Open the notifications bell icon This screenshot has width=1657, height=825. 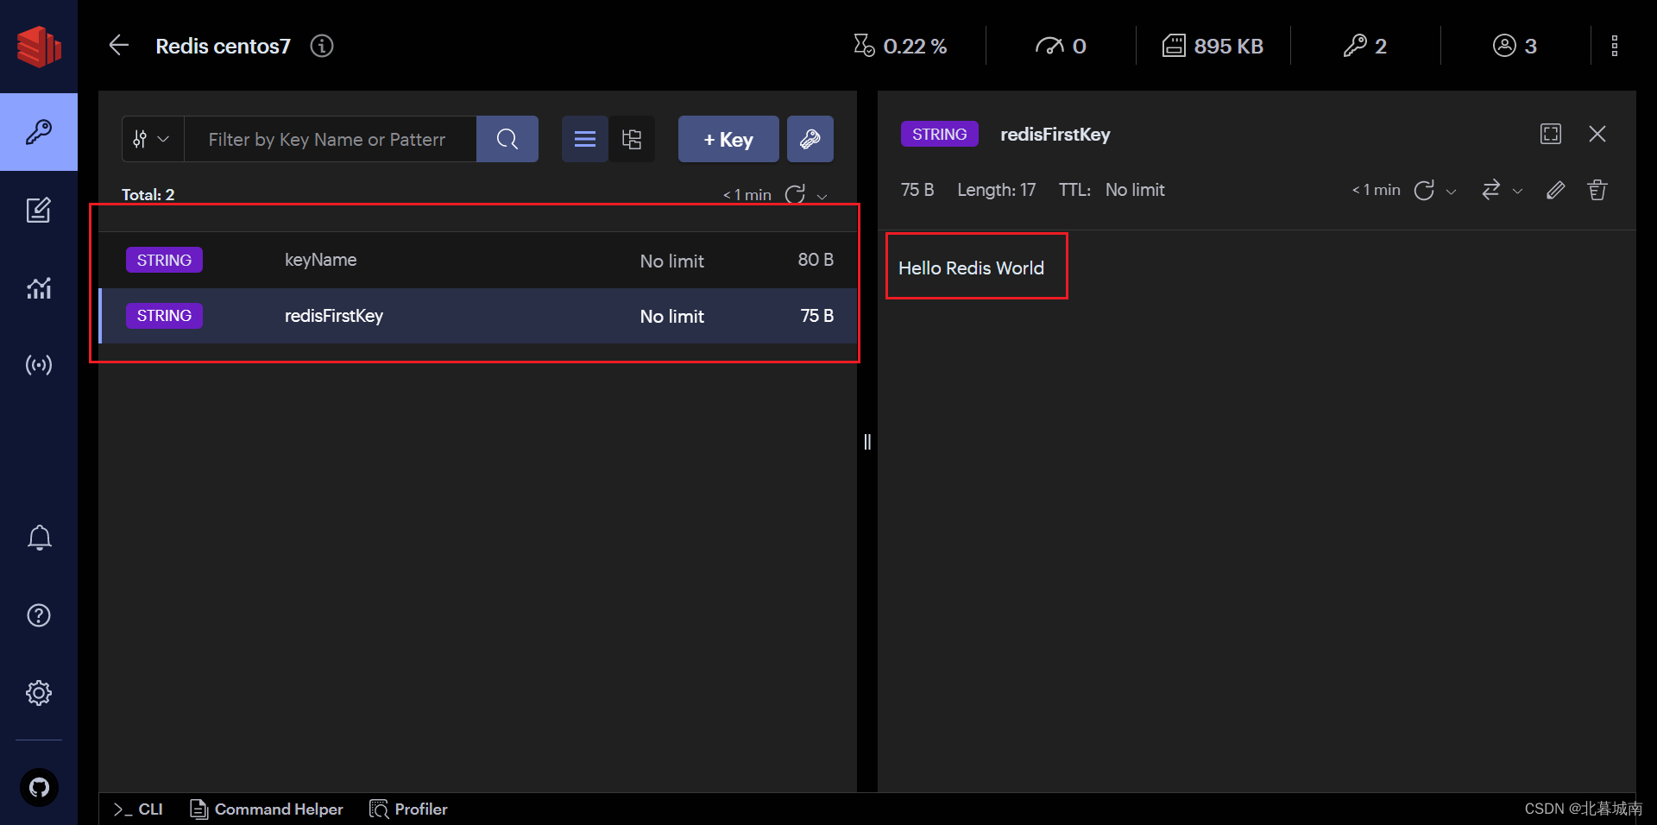tap(39, 538)
